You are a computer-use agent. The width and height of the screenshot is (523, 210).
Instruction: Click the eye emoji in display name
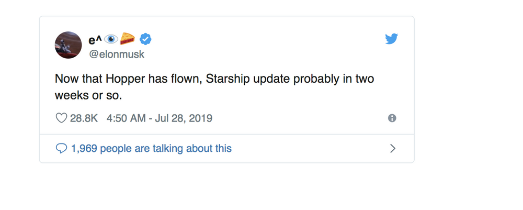click(111, 39)
